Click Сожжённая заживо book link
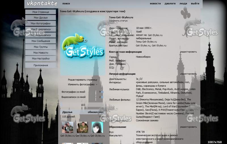 point(147,120)
